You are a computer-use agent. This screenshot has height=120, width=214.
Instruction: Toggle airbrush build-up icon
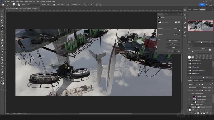pos(68,5)
